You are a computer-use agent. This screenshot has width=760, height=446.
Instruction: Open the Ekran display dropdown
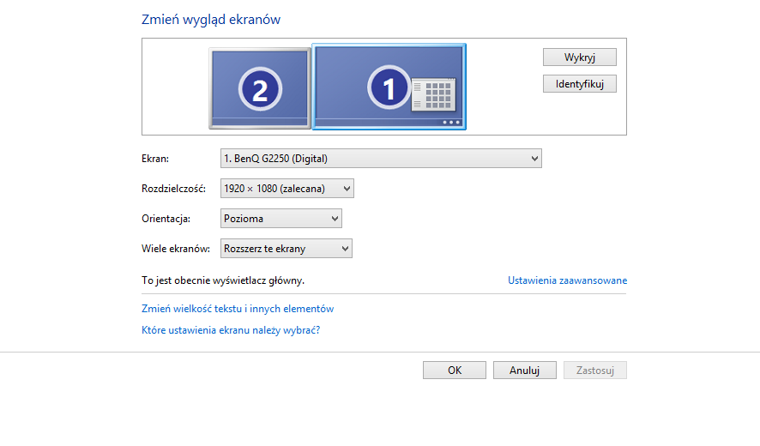(x=381, y=159)
